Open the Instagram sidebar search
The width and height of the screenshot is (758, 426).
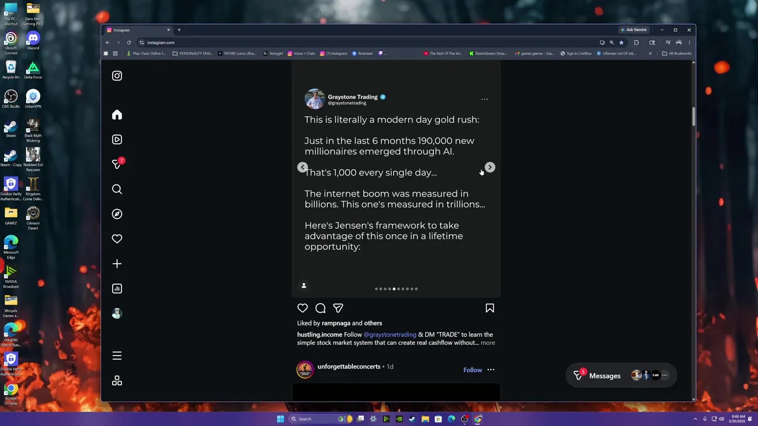tap(117, 189)
